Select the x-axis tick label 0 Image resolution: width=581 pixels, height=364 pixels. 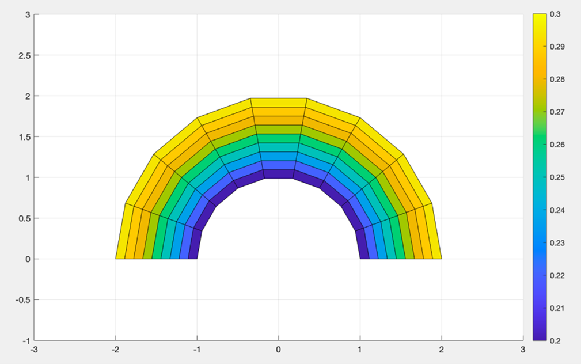pos(279,350)
